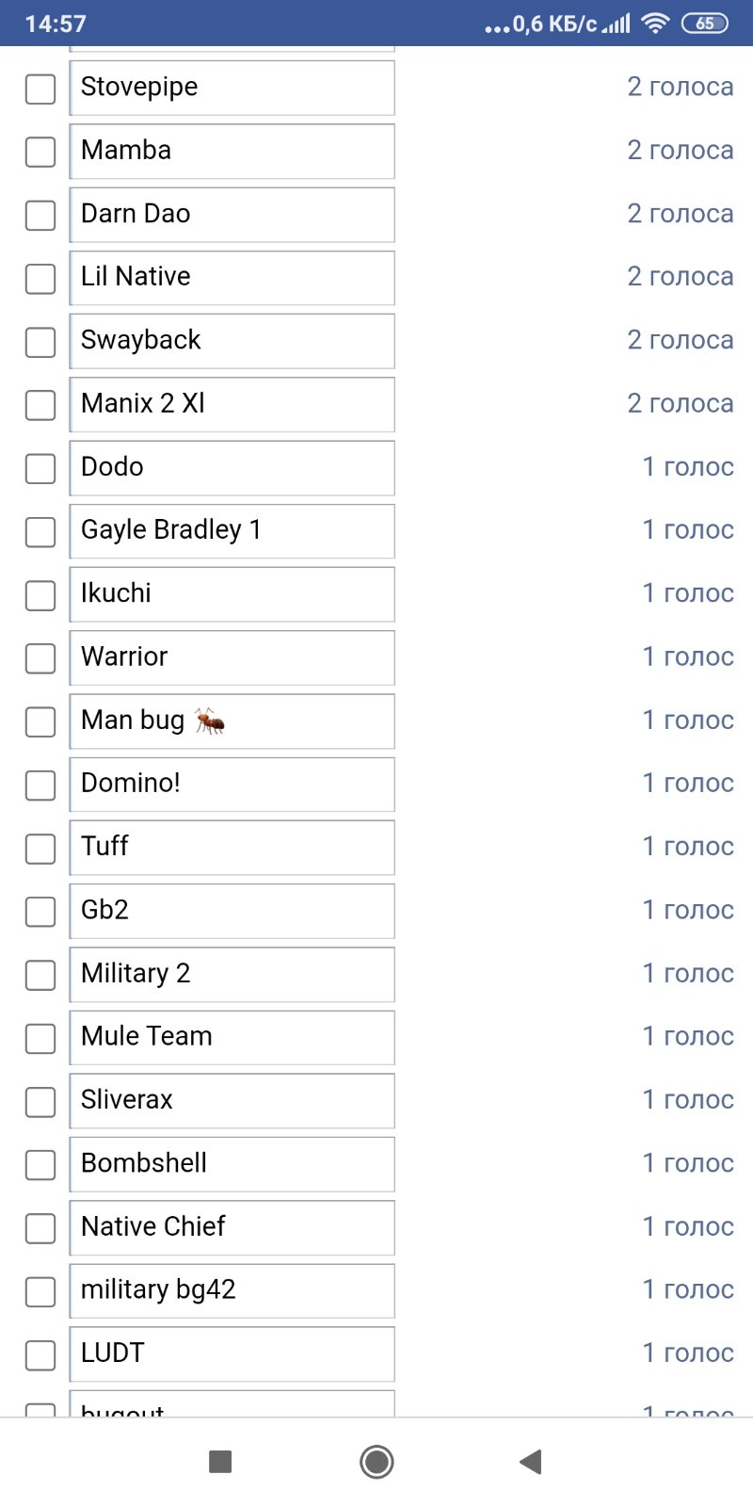The width and height of the screenshot is (753, 1507).
Task: Check the Stovepipe checkbox
Action: tap(40, 89)
